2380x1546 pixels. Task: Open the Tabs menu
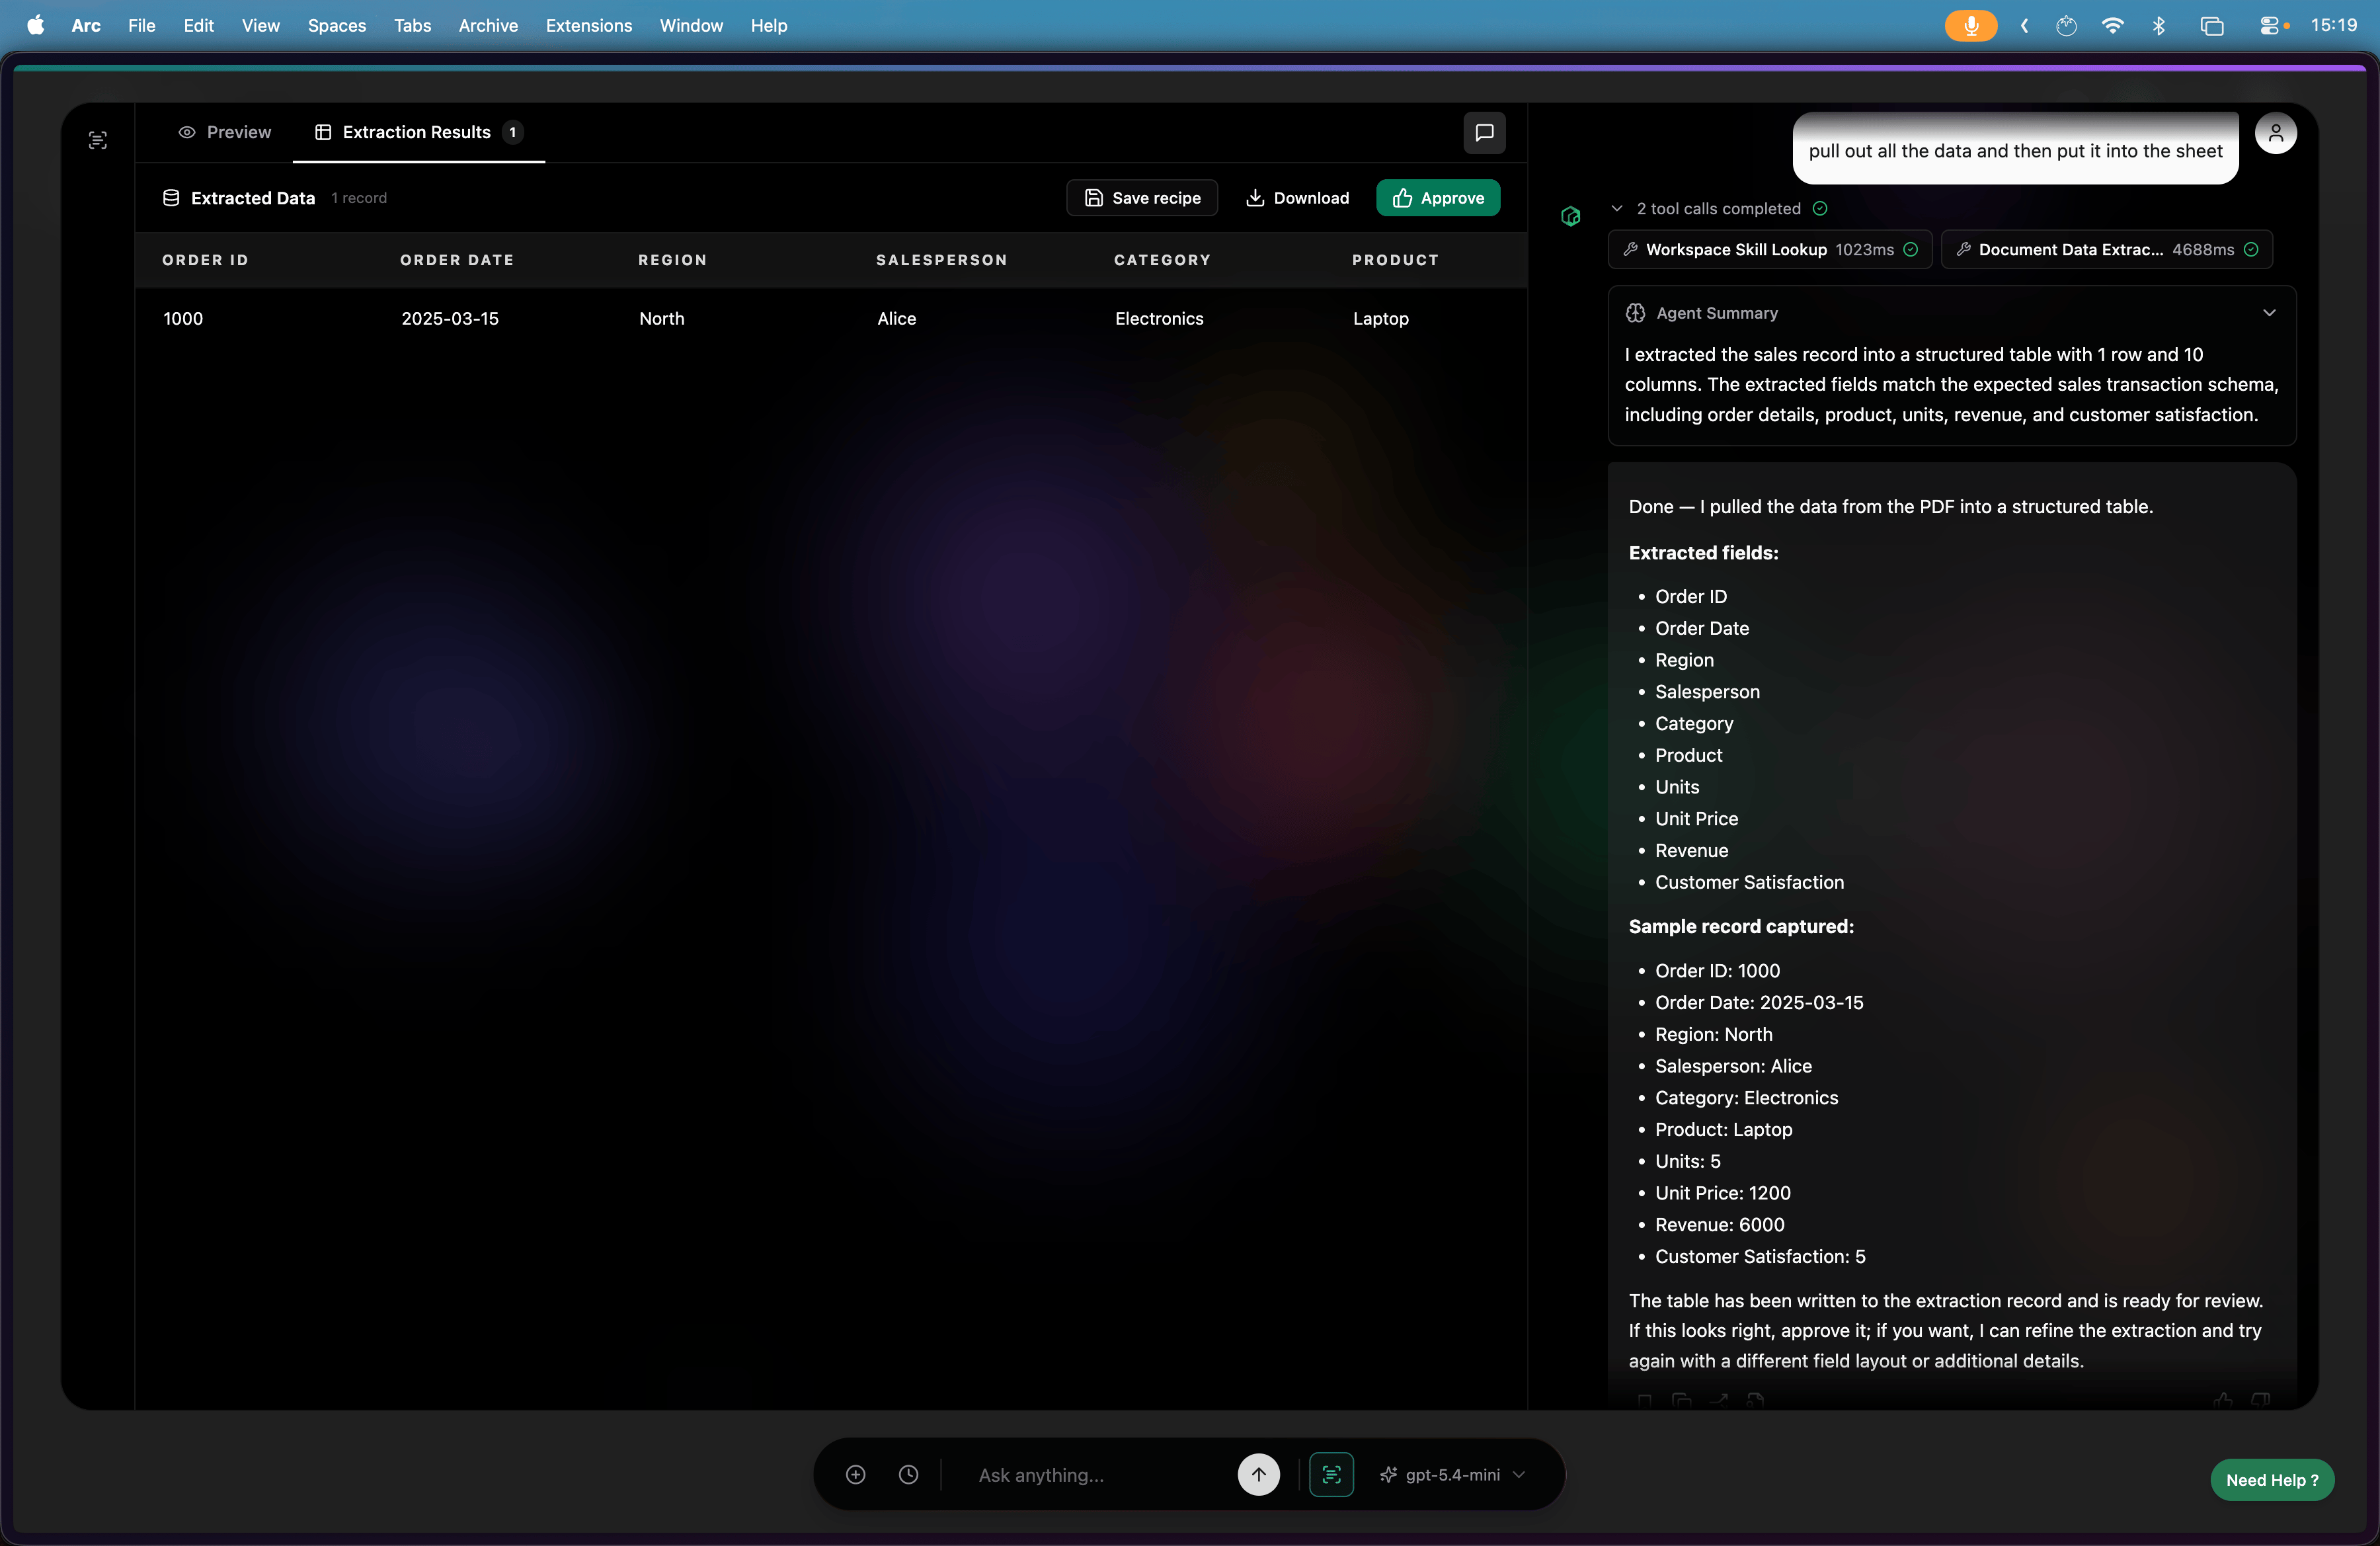(412, 25)
